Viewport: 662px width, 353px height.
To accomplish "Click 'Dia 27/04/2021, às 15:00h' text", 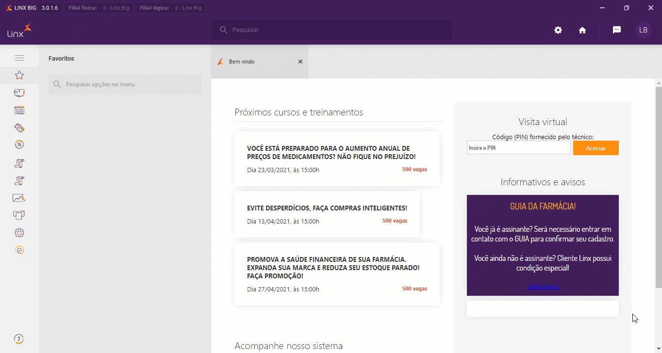I will coord(283,289).
